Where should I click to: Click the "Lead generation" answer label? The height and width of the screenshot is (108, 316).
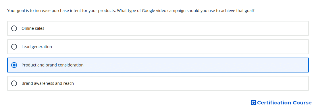coord(37,47)
